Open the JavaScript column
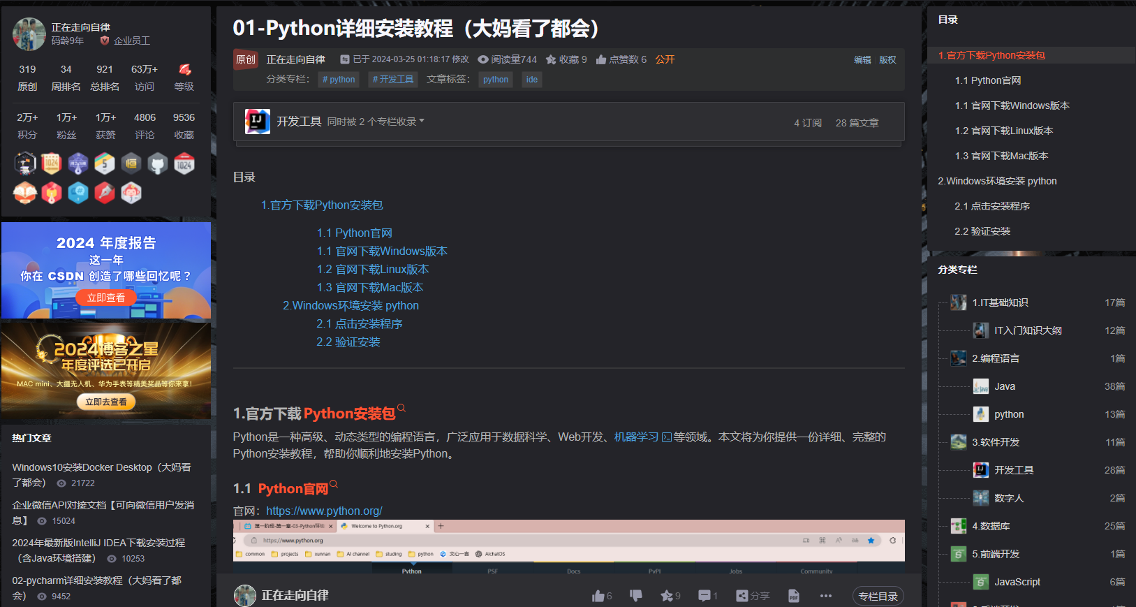Screen dimensions: 1136x607 coord(1017,582)
